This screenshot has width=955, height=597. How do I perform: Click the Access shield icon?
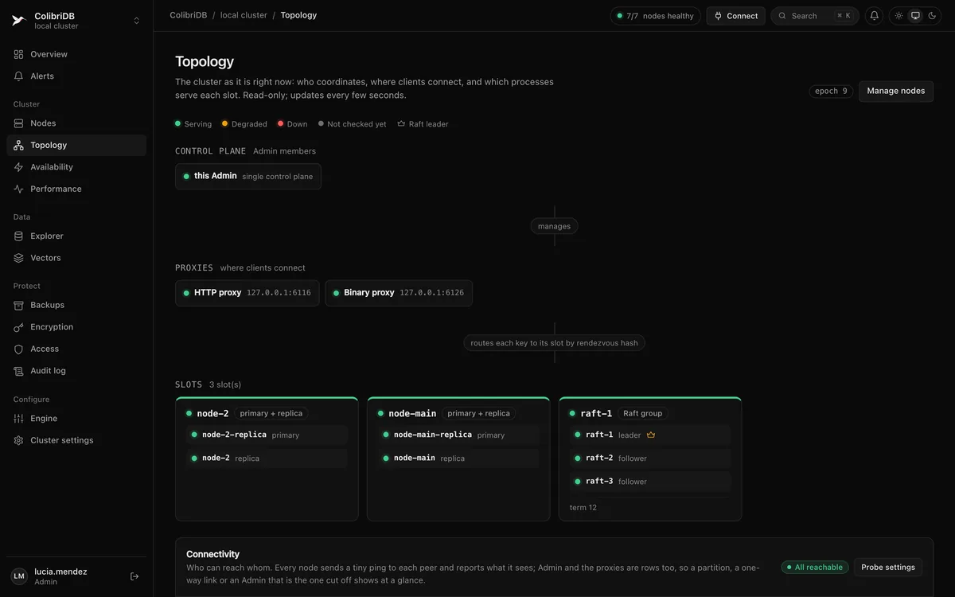coord(19,349)
